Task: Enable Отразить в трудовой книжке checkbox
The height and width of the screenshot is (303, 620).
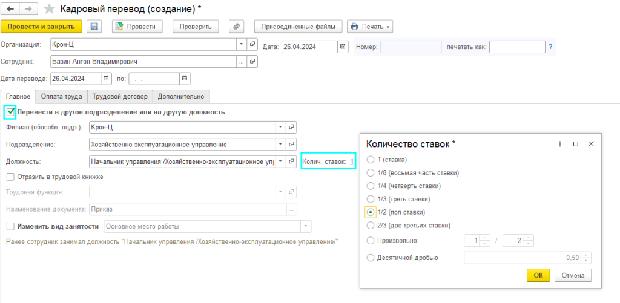Action: 10,177
